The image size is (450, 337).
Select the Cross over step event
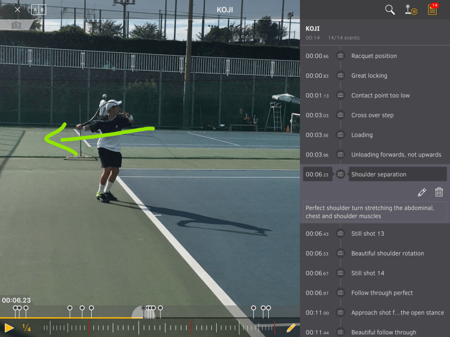pyautogui.click(x=372, y=115)
